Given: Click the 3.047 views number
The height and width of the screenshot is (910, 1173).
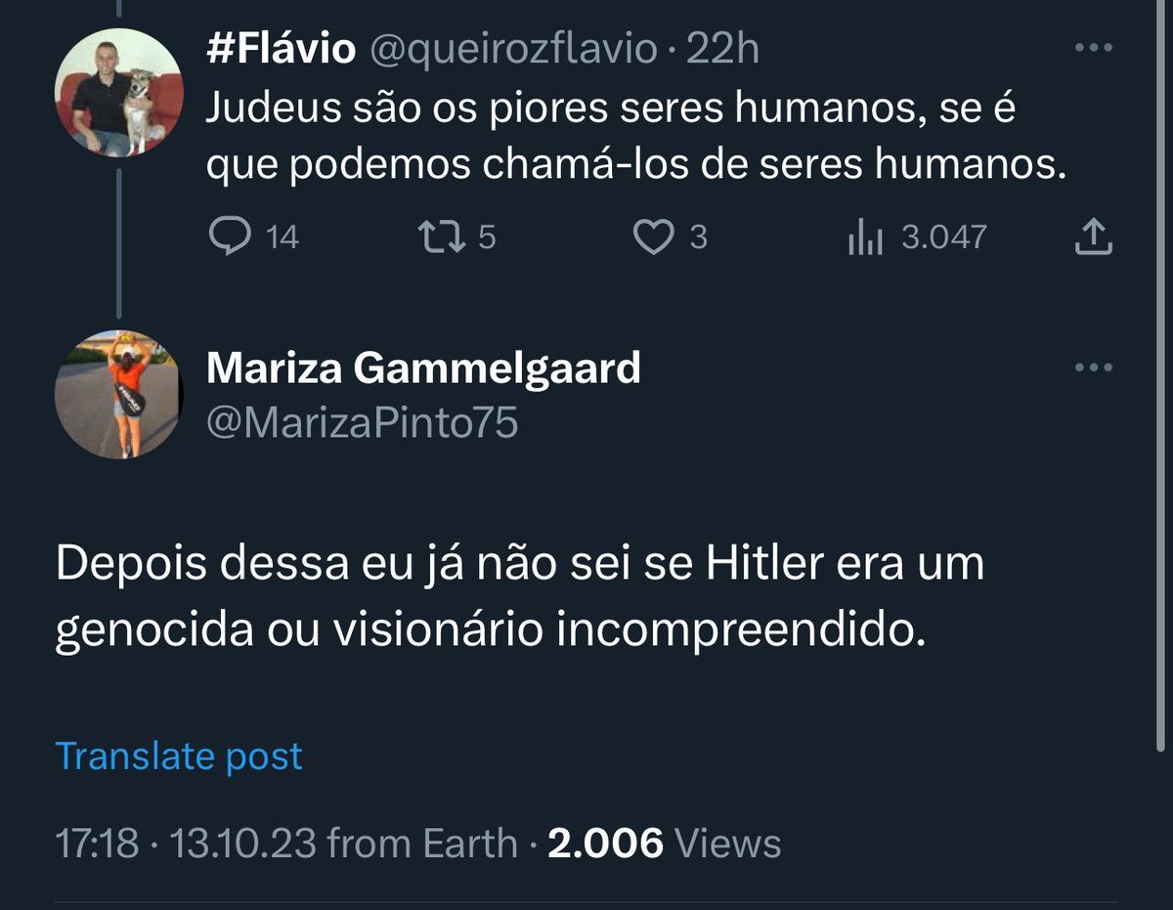Looking at the screenshot, I should coord(943,238).
